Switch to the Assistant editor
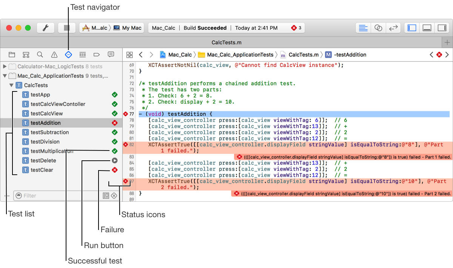Screen dimensions: 453x268 pos(378,28)
